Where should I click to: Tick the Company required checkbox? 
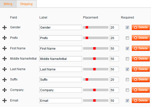(127, 90)
